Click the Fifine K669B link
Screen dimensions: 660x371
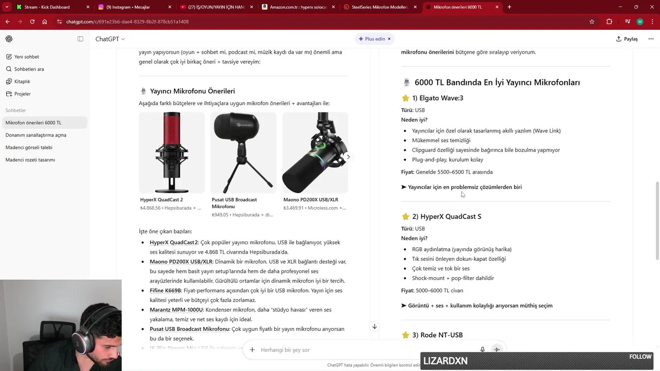[x=166, y=291]
